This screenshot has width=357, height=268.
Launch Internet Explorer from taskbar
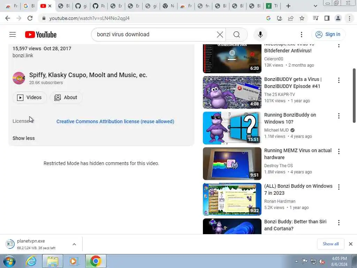point(31,261)
